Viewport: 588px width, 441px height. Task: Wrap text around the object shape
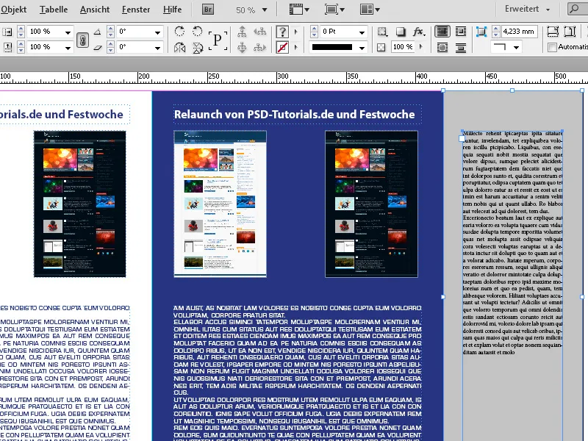coord(442,48)
